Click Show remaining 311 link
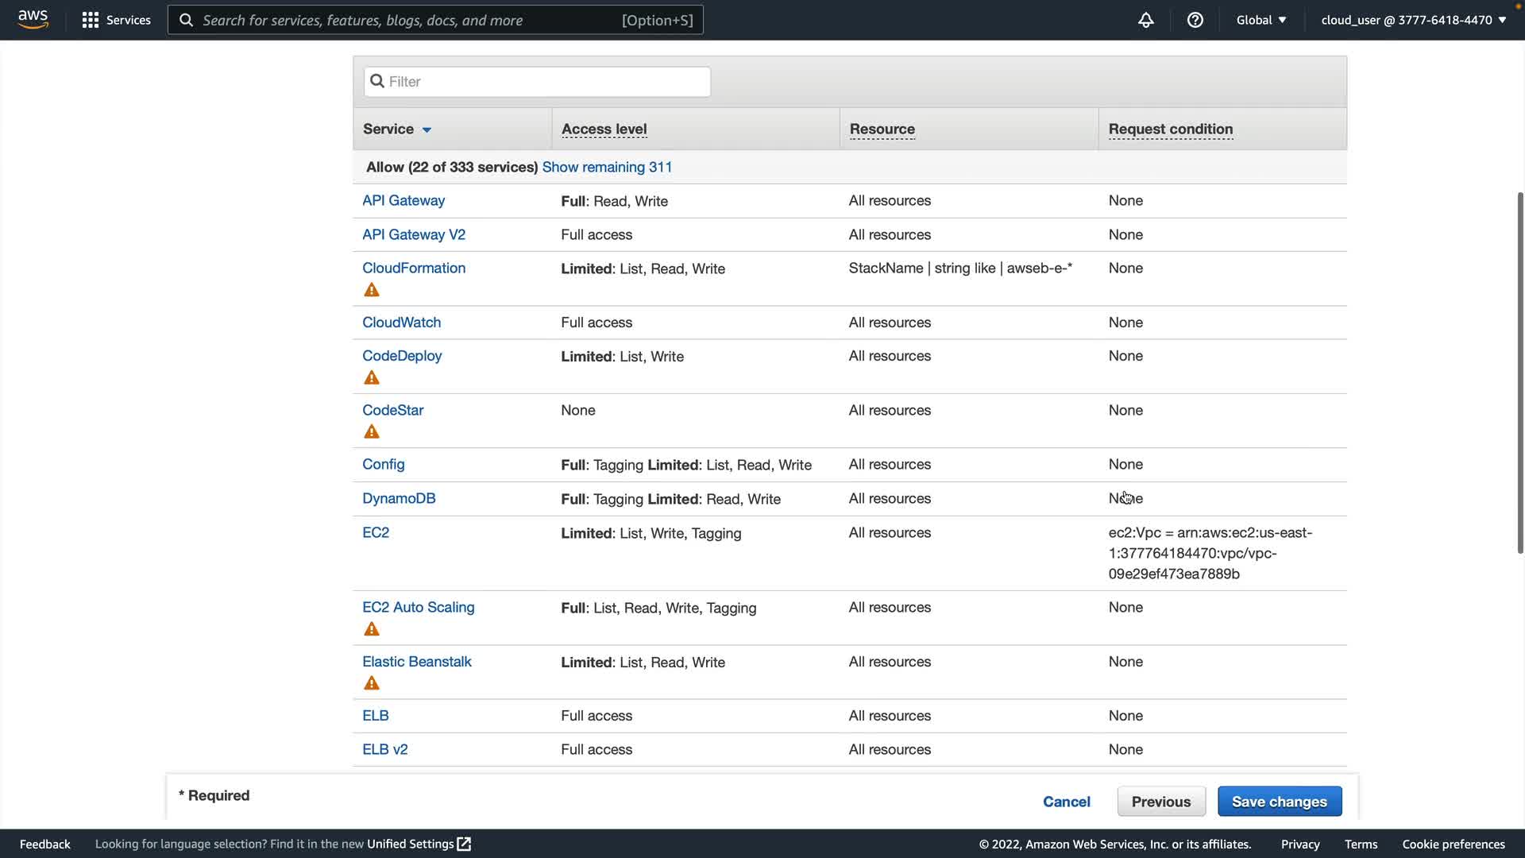The height and width of the screenshot is (858, 1525). [607, 167]
